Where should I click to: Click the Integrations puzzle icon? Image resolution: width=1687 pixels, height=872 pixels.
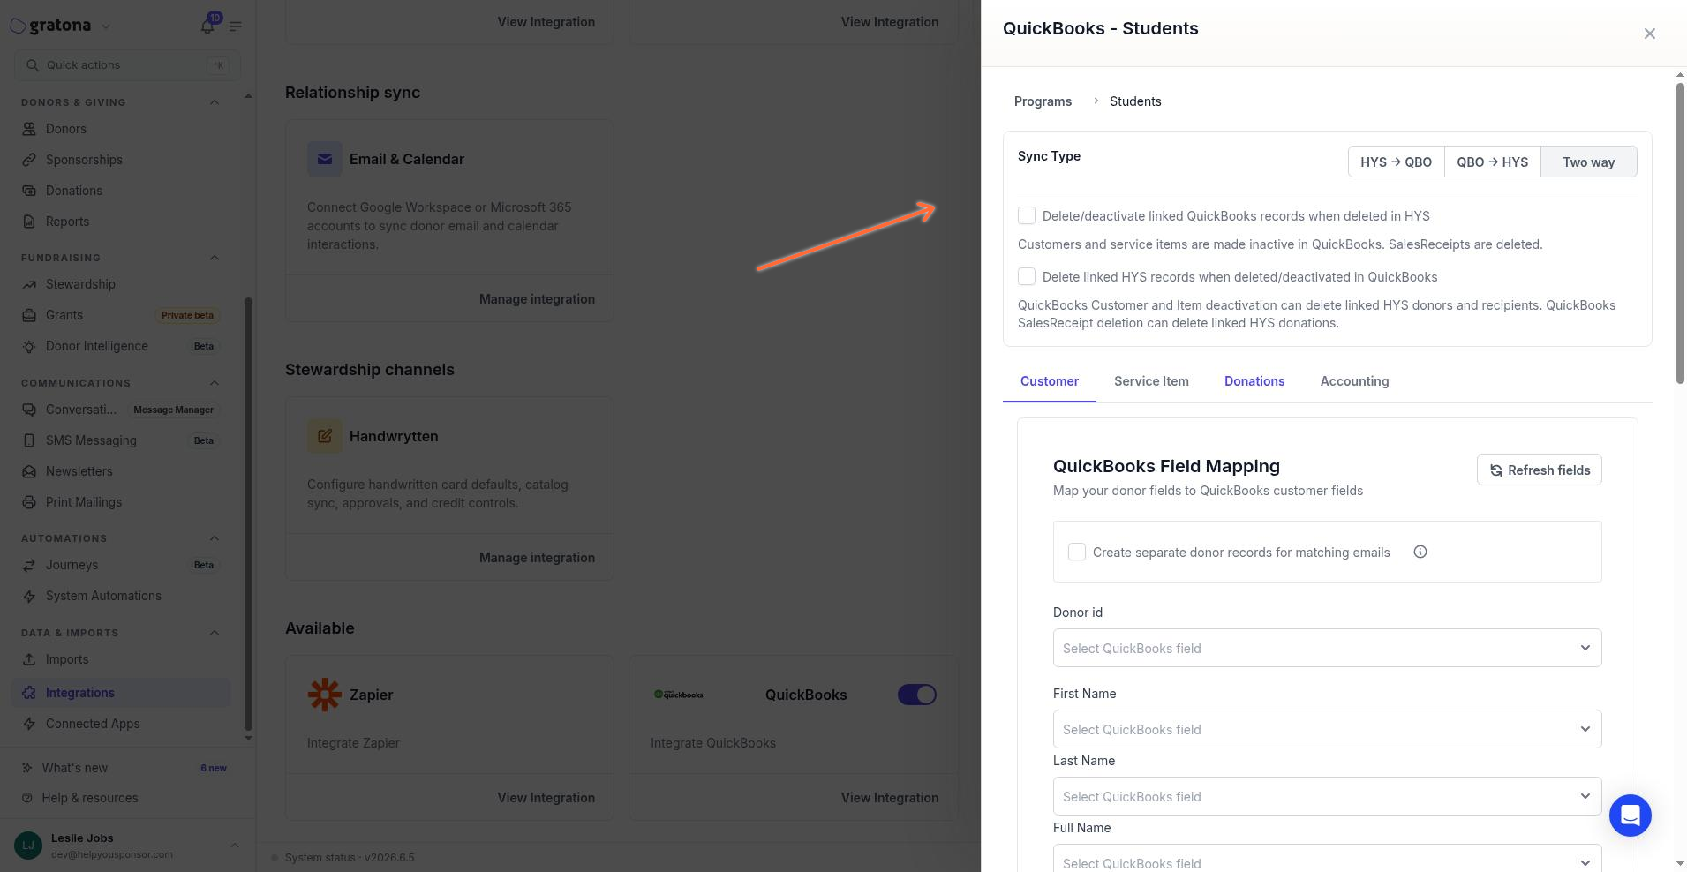(29, 693)
